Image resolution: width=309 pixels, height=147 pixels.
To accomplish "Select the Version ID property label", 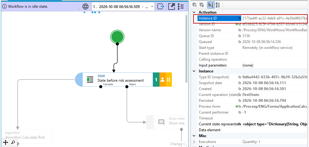I will coord(207,24).
